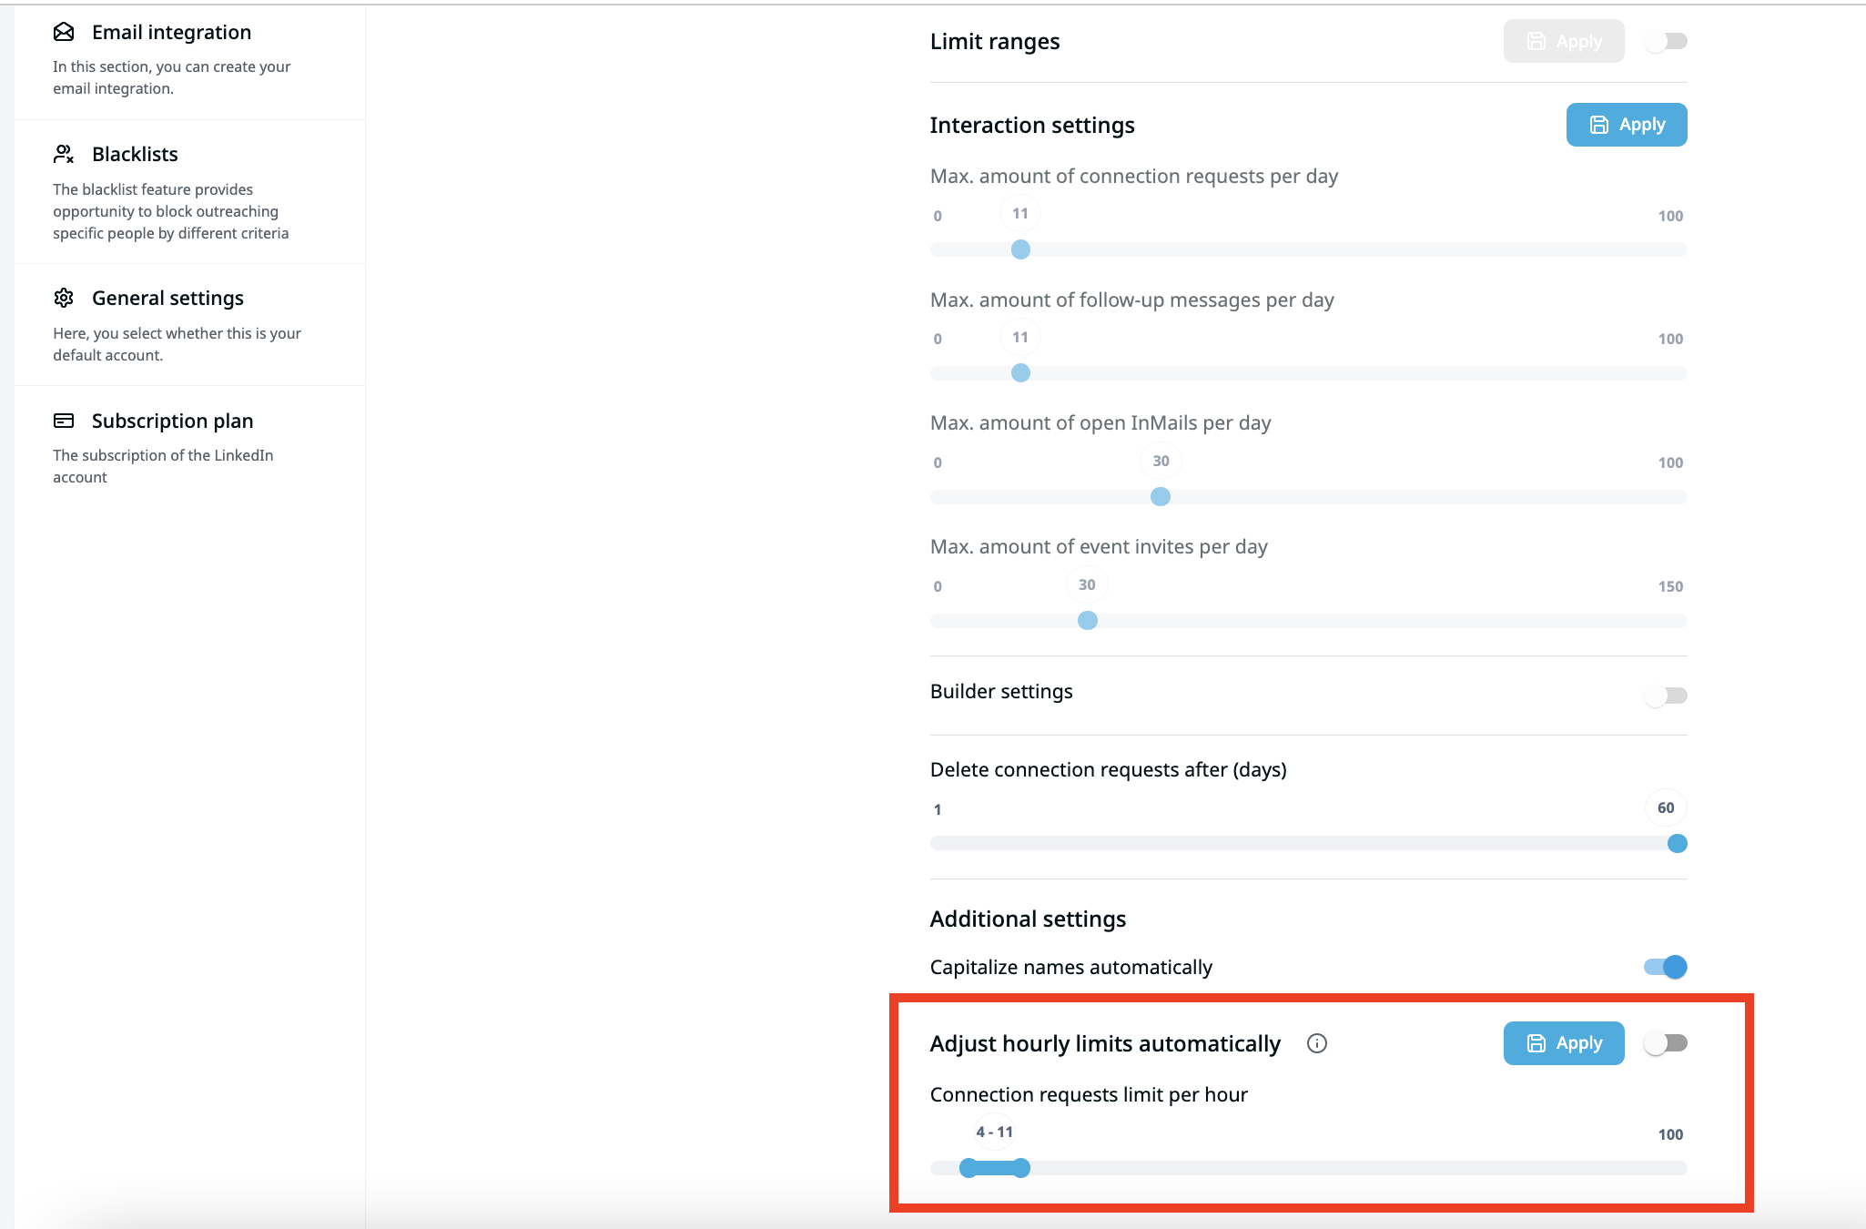Open the General settings section
The width and height of the screenshot is (1866, 1229).
[x=167, y=298]
